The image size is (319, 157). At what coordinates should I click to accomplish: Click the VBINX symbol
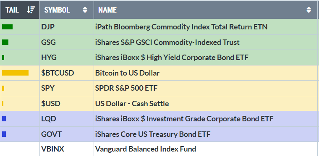pos(53,149)
